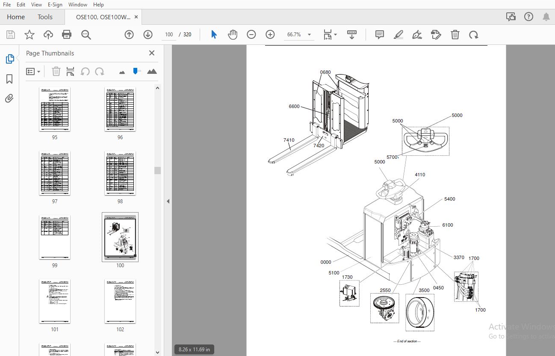Select page 102 thumbnail
This screenshot has width=555, height=356.
coord(120,301)
